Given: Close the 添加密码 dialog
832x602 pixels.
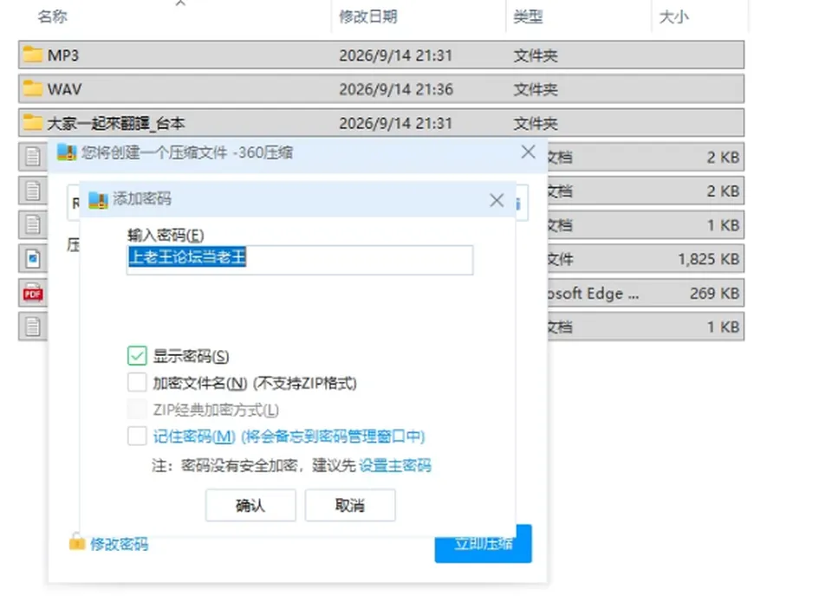Looking at the screenshot, I should tap(497, 200).
